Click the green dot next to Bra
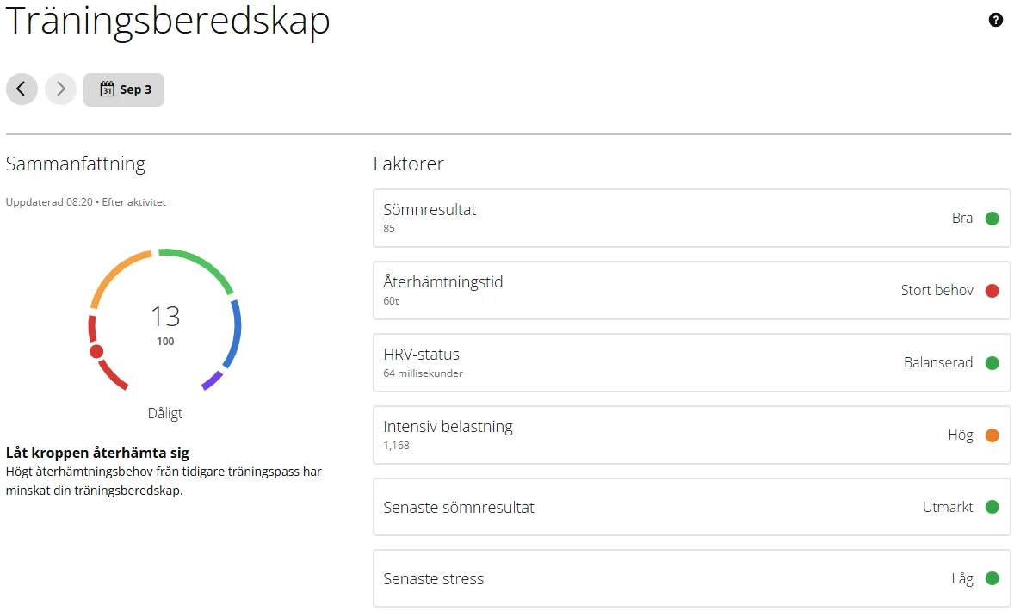1014x611 pixels. (992, 219)
